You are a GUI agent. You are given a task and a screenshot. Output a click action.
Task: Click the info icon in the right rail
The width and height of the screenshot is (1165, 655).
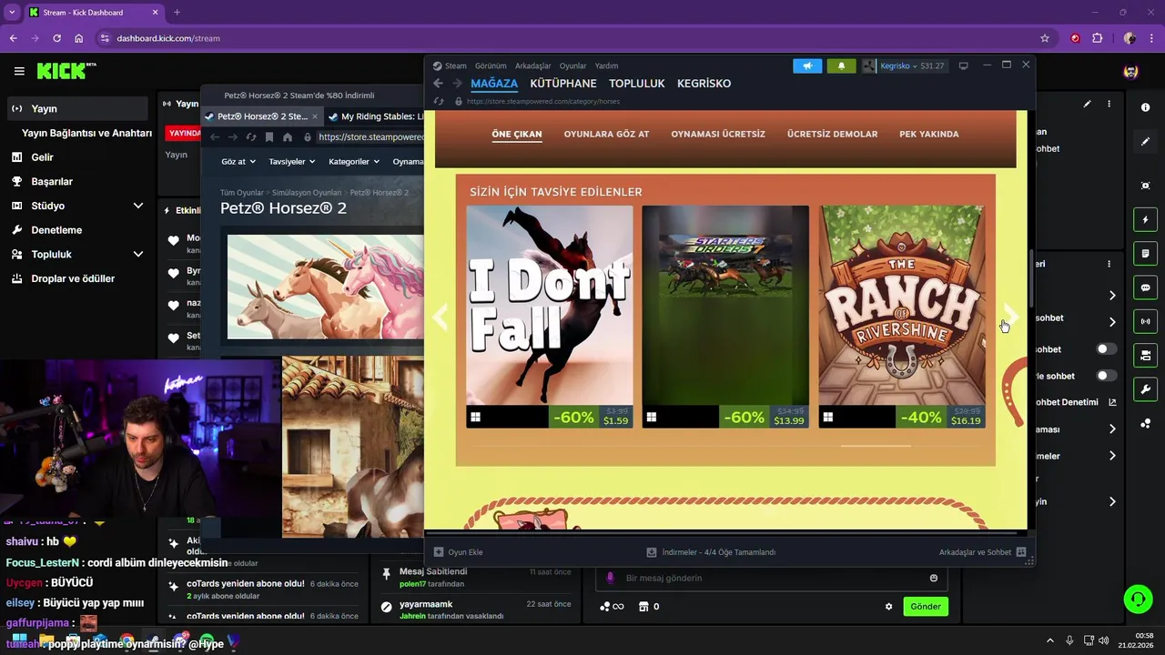(1145, 107)
